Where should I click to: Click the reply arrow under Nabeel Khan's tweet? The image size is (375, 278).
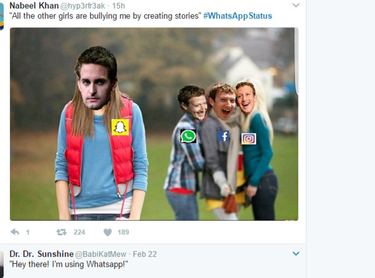click(15, 233)
